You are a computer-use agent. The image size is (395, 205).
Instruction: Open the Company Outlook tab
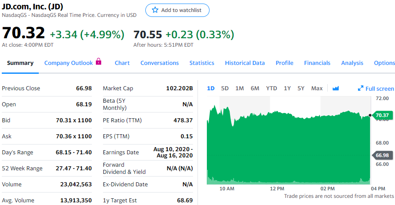coord(69,63)
